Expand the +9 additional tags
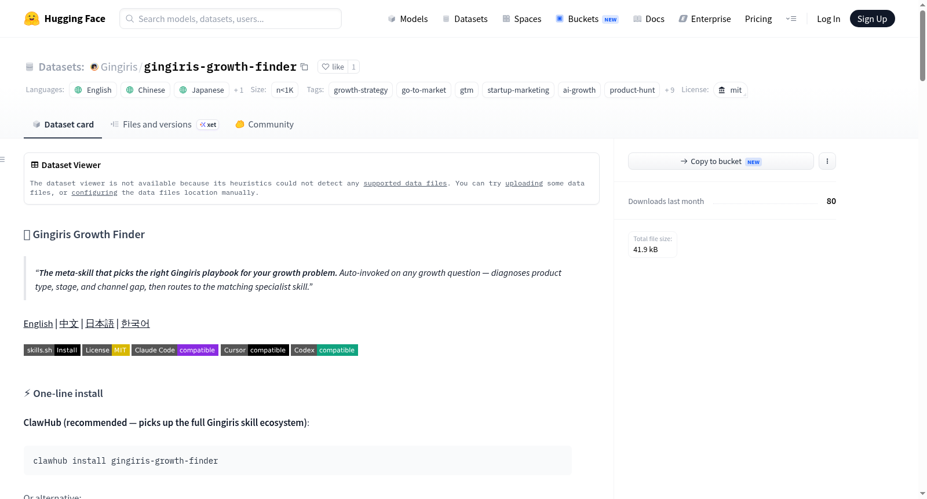Image resolution: width=927 pixels, height=499 pixels. 669,90
